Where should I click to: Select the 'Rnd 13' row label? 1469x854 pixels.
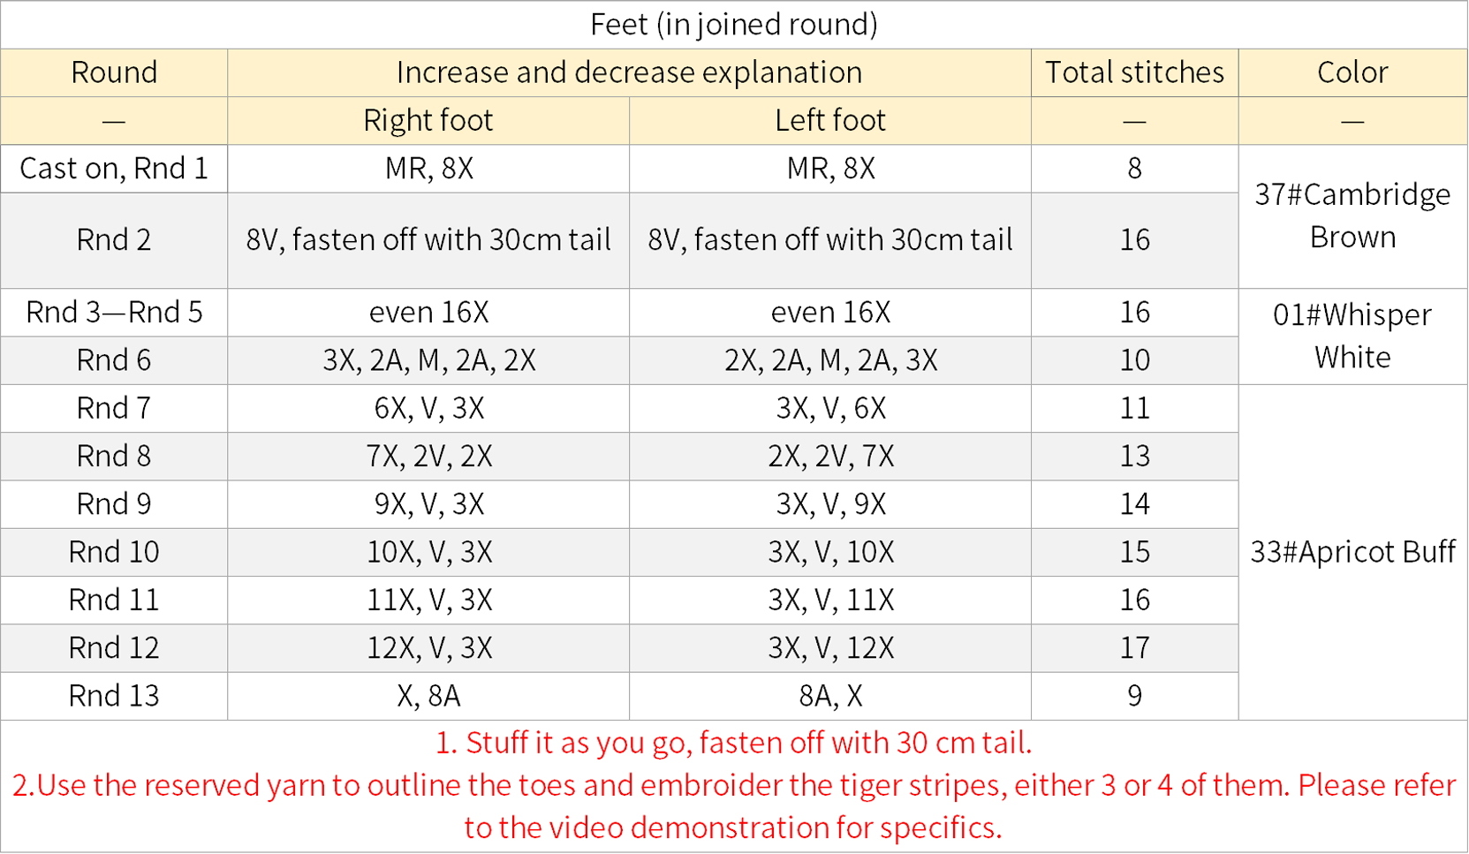pyautogui.click(x=114, y=696)
